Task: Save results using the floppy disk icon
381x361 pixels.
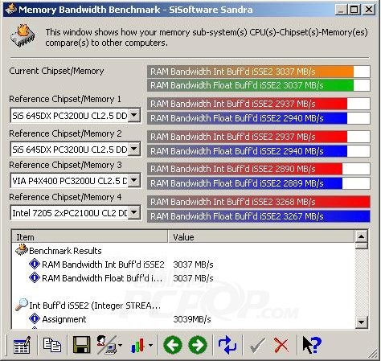Action: 81,345
